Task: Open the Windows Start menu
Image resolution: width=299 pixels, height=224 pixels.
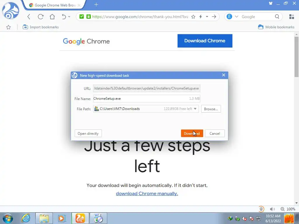Action: click(x=8, y=218)
